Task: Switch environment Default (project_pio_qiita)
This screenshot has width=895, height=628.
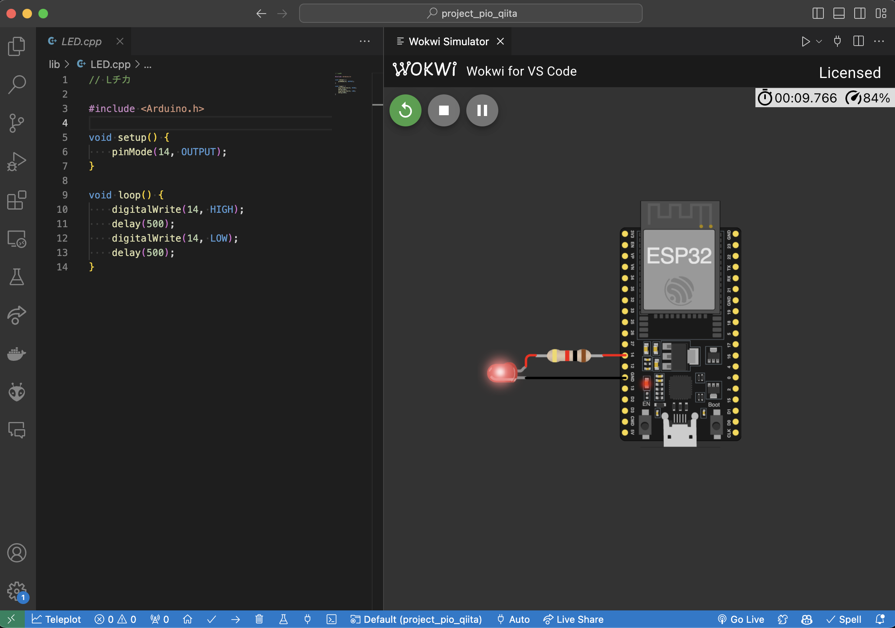Action: point(416,619)
